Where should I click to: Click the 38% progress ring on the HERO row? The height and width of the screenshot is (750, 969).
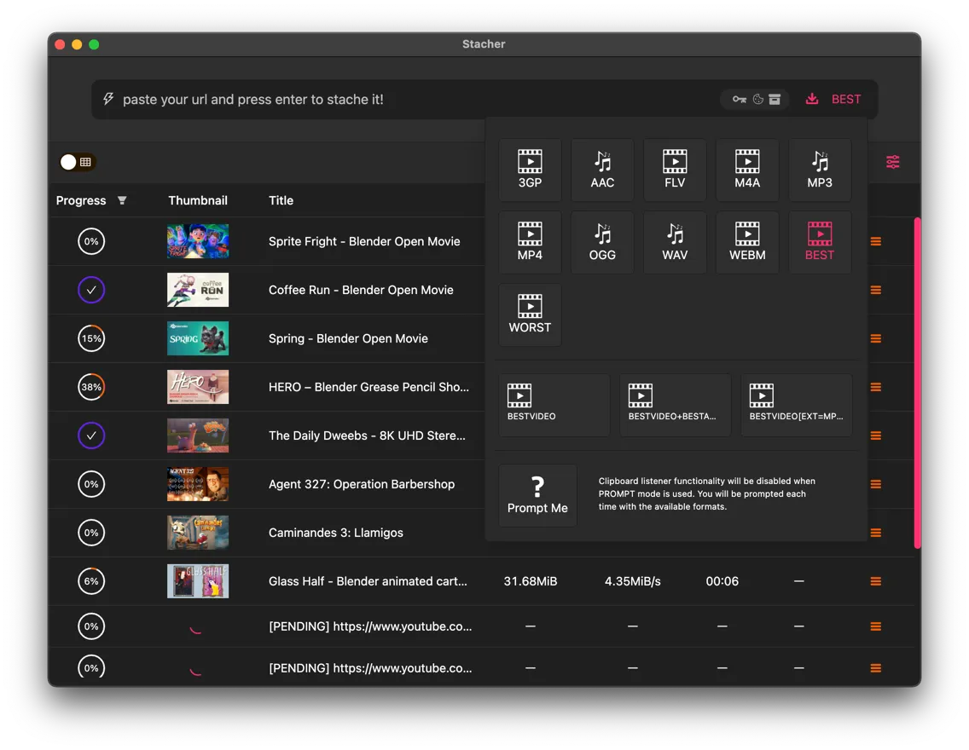[x=91, y=387]
